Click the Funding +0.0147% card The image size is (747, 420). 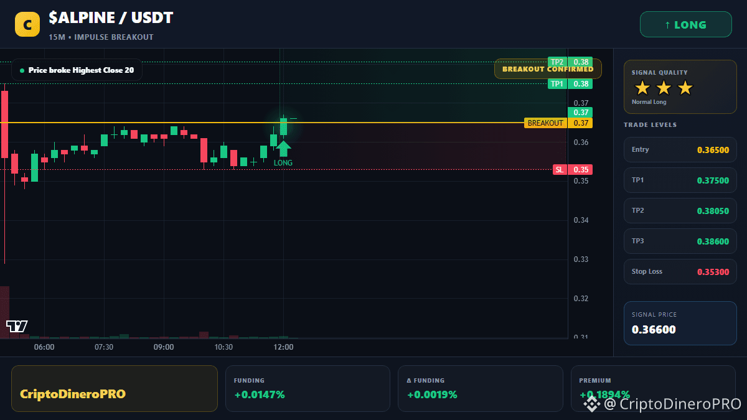[308, 388]
